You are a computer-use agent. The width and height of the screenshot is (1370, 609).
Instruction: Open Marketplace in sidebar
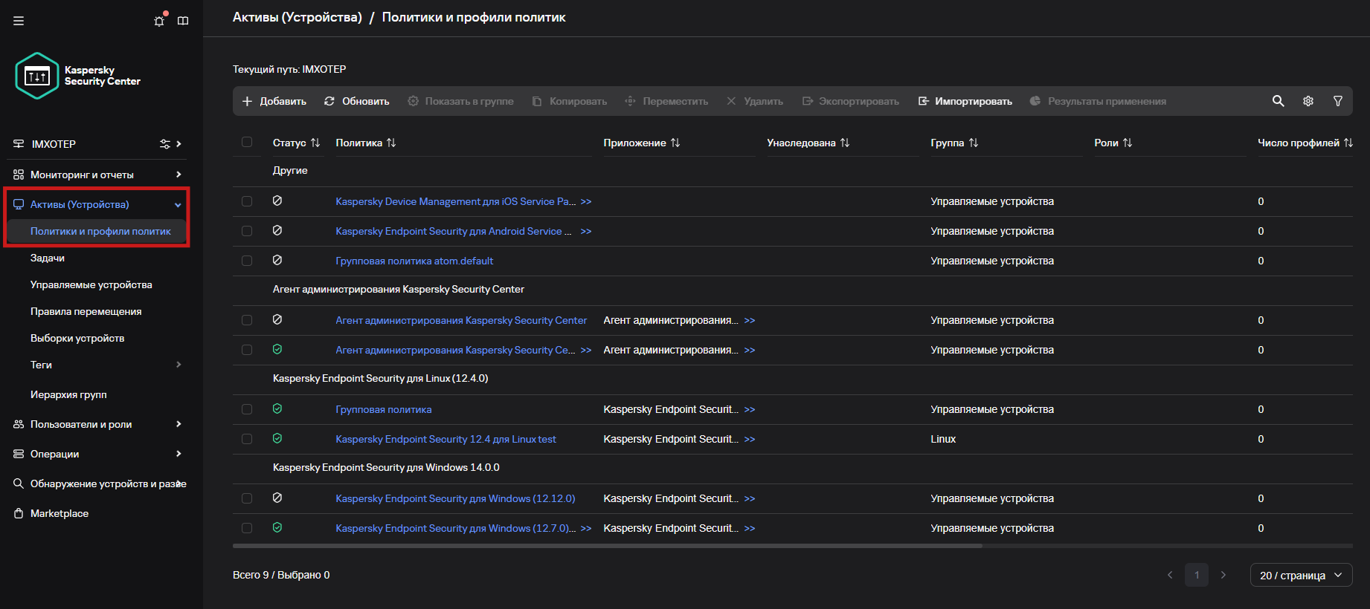60,513
